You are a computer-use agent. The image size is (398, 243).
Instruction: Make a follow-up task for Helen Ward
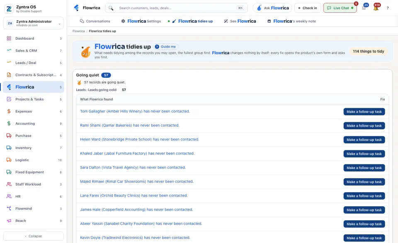tap(364, 140)
